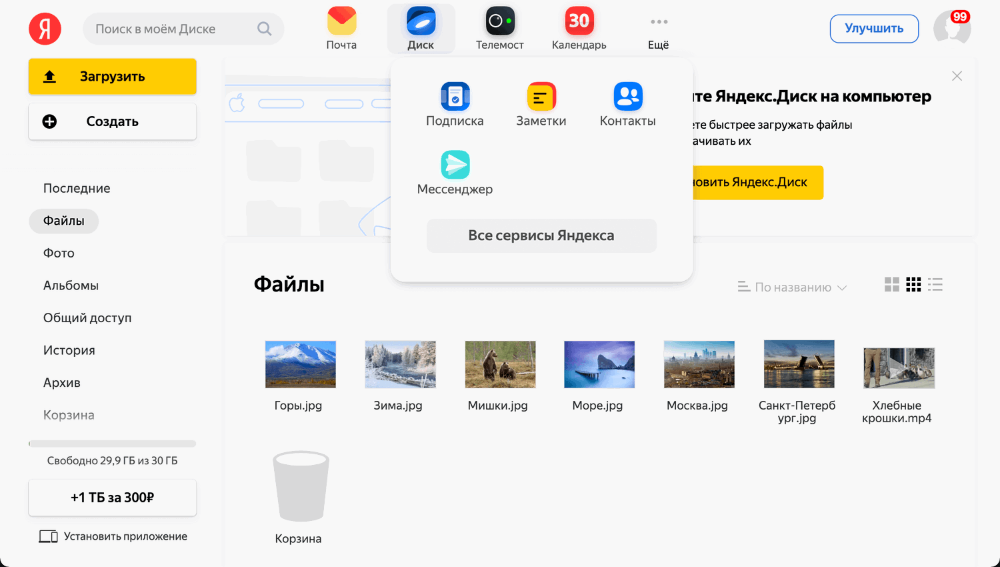Select Файлы in the sidebar

click(64, 221)
